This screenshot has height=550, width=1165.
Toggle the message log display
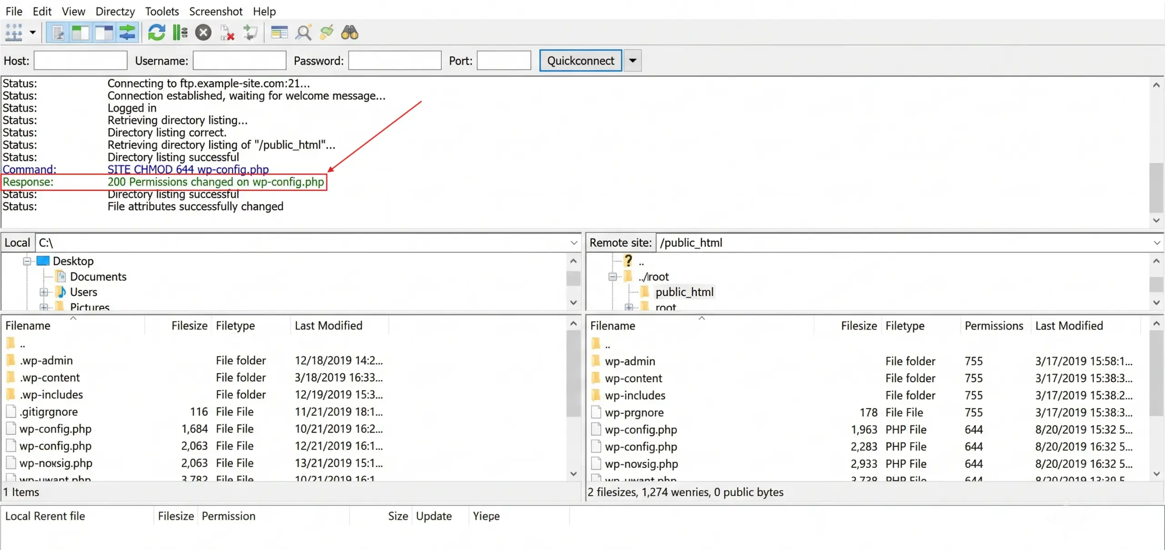58,33
